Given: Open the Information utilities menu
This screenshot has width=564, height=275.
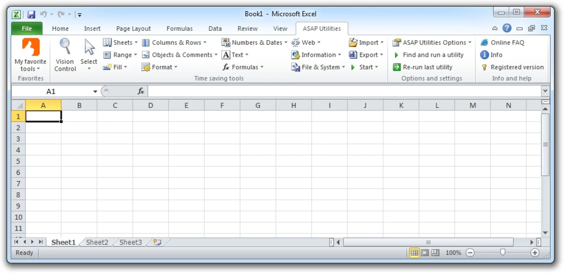Looking at the screenshot, I should [x=316, y=55].
